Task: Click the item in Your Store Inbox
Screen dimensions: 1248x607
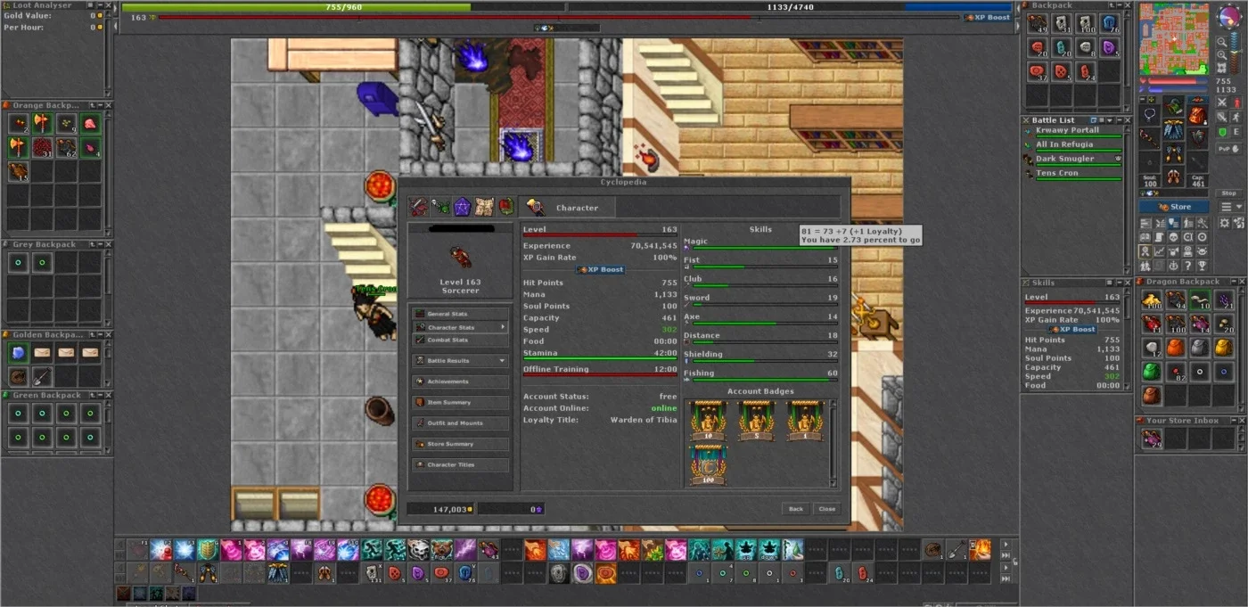Action: [x=1152, y=439]
